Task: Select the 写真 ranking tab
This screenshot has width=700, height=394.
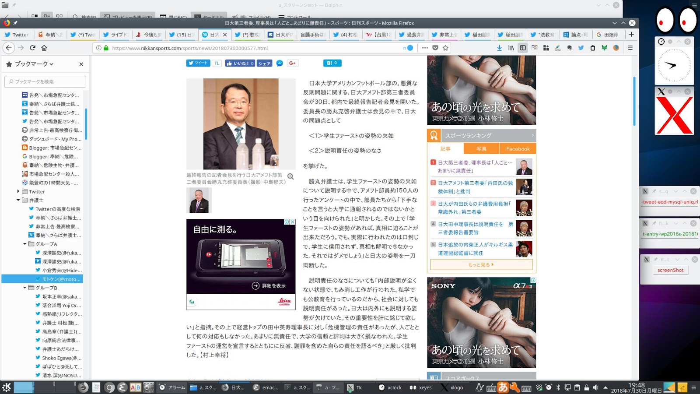Action: [x=481, y=149]
